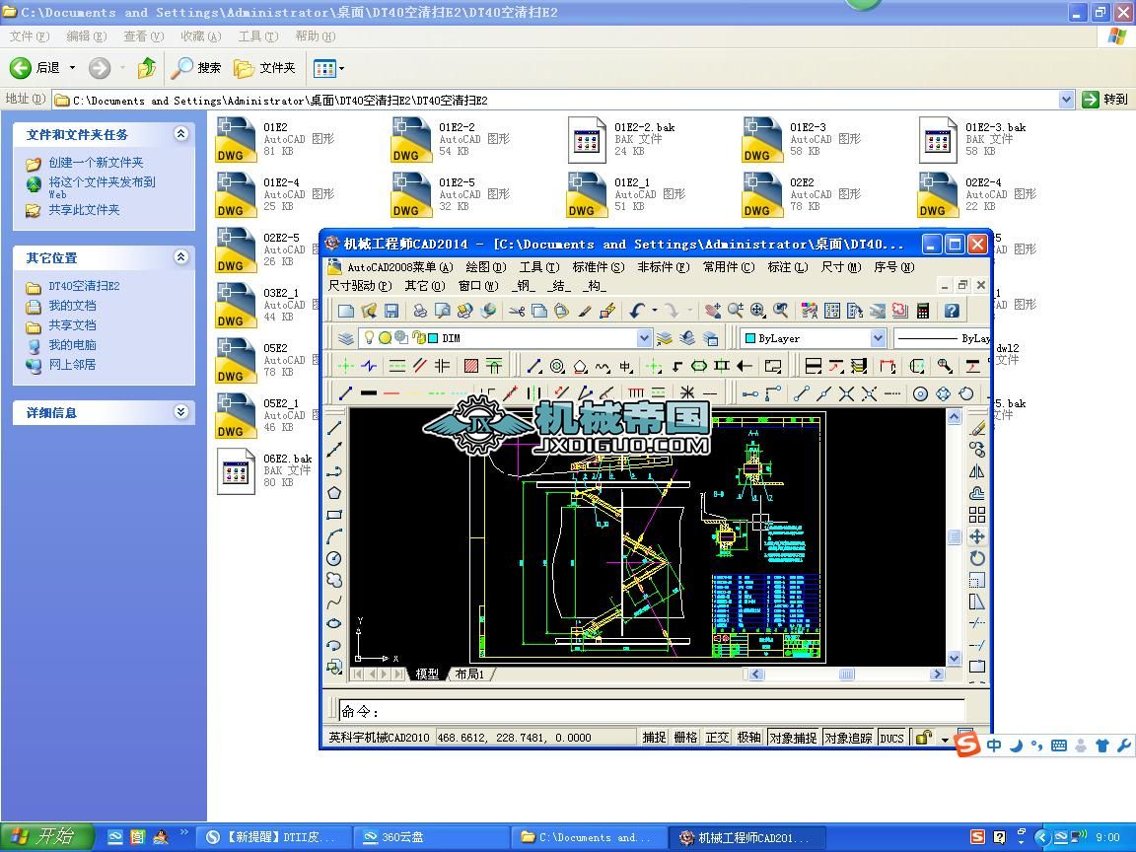Click the 转到 button next to address bar

coord(1104,100)
